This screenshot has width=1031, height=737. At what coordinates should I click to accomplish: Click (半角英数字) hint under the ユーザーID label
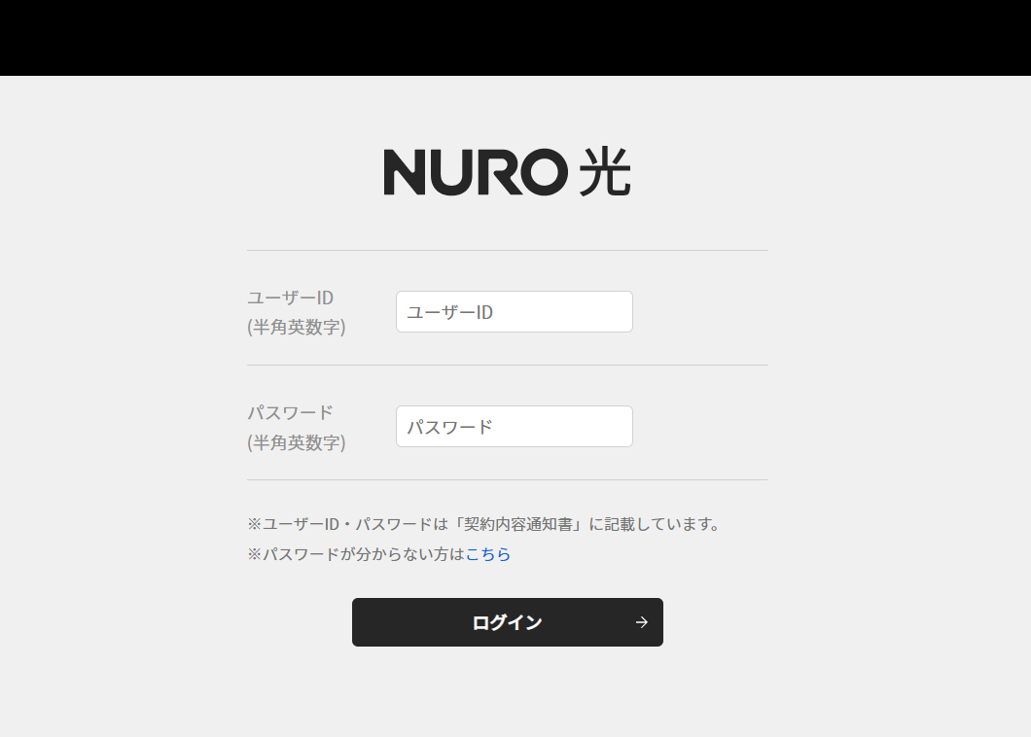297,327
